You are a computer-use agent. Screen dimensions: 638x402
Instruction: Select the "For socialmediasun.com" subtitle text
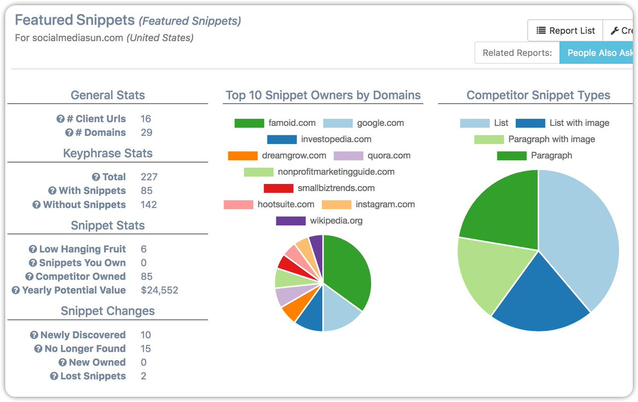69,38
